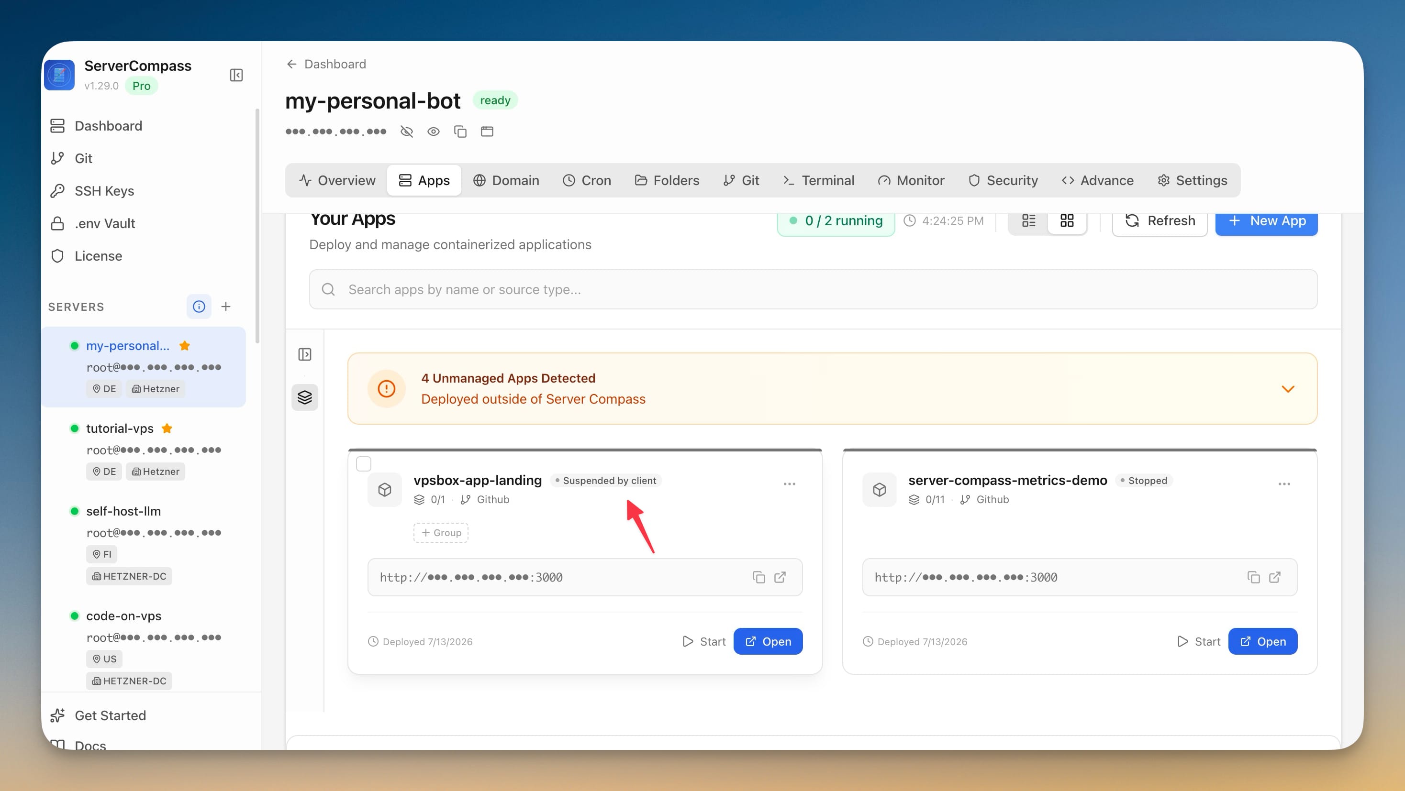
Task: Refresh the apps list
Action: 1160,221
